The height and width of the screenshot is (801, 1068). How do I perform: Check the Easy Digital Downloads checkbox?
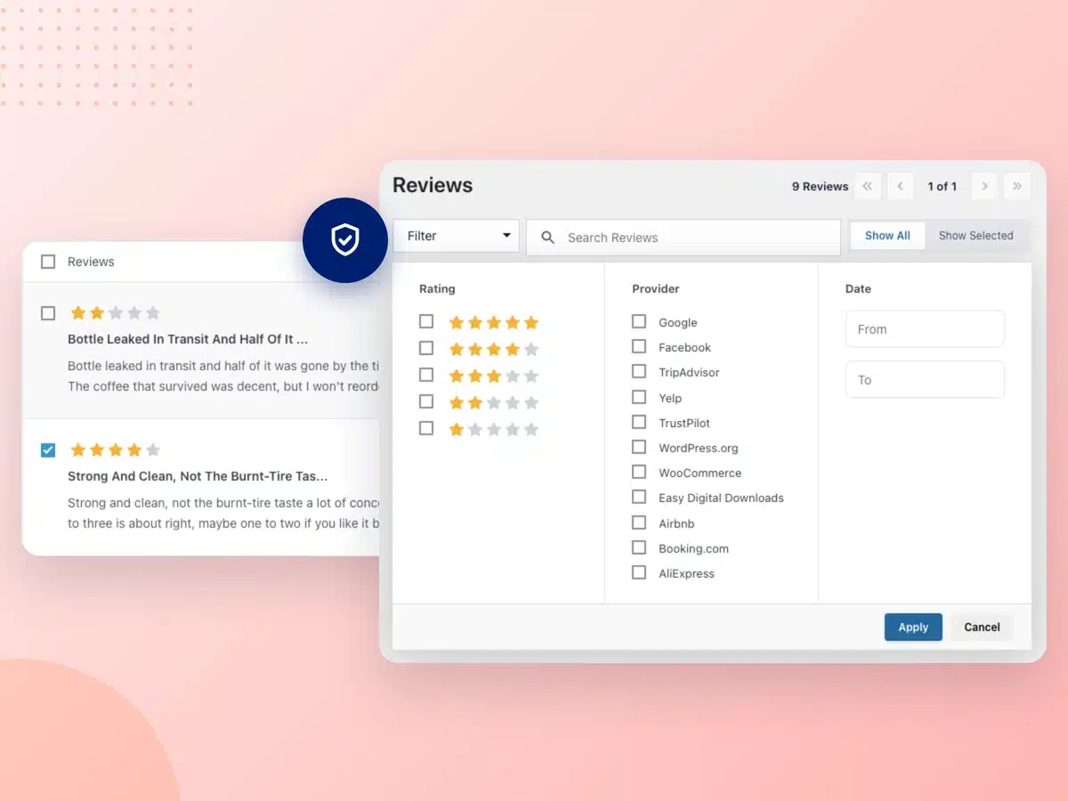[639, 497]
